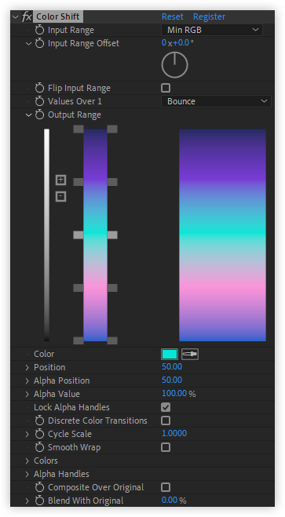Screen dimensions: 285x517
Task: Click the Output Range stopwatch icon
Action: (x=39, y=115)
